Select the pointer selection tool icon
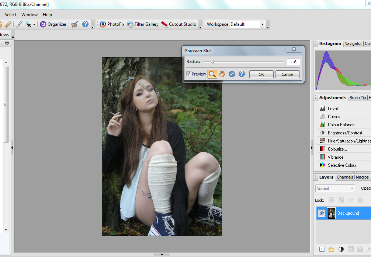 (x=28, y=24)
